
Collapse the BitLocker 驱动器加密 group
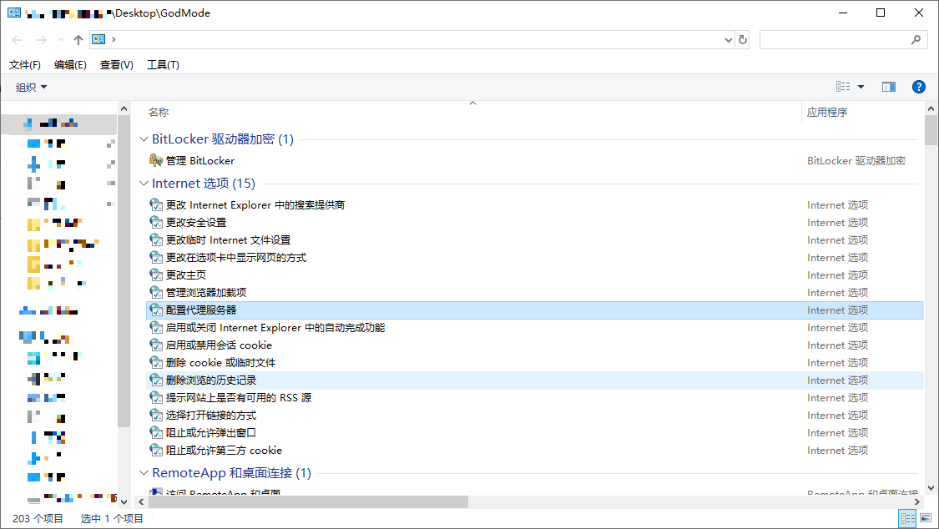coord(144,139)
